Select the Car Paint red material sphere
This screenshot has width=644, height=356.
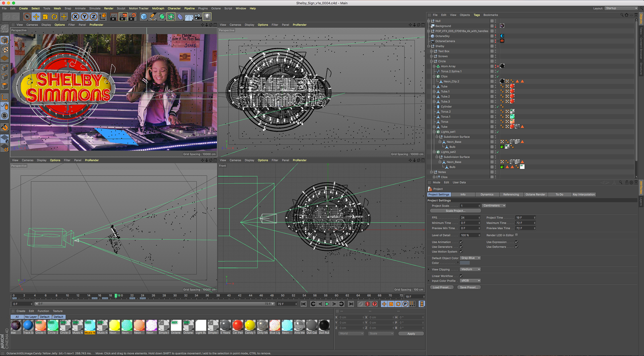pos(238,325)
